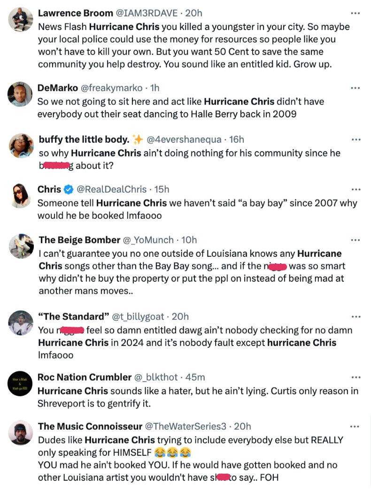Open more options on Lawrence Broom's tweet
This screenshot has height=493, width=371.
[356, 13]
